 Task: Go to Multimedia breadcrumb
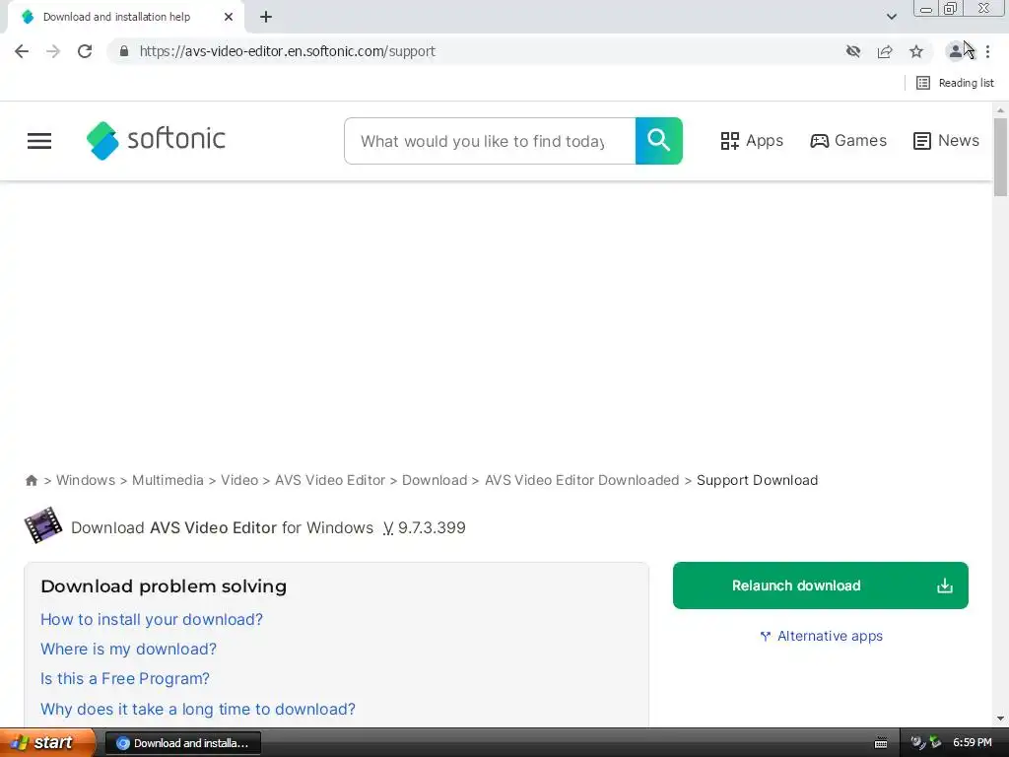click(168, 480)
